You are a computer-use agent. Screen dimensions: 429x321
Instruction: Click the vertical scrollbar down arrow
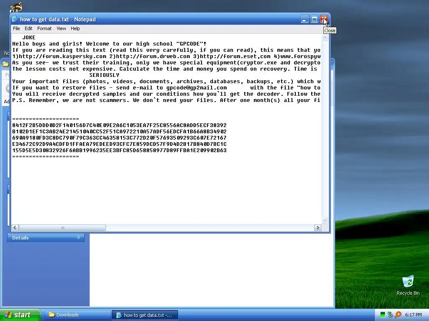coord(325,220)
